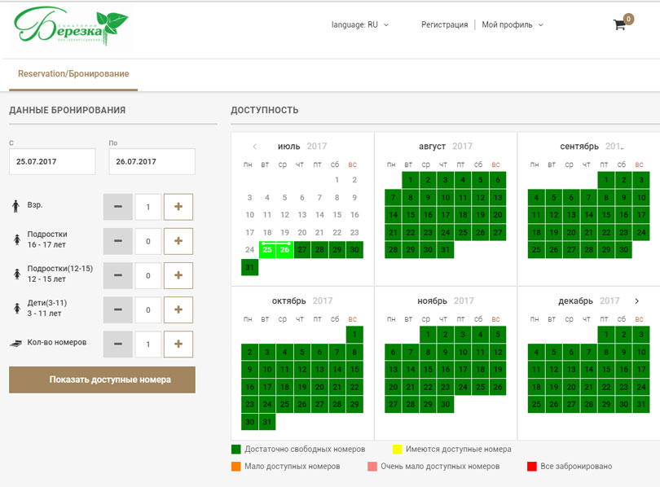Viewport: 660px width, 487px height.
Task: Go to previous month with left arrow
Action: pos(254,147)
